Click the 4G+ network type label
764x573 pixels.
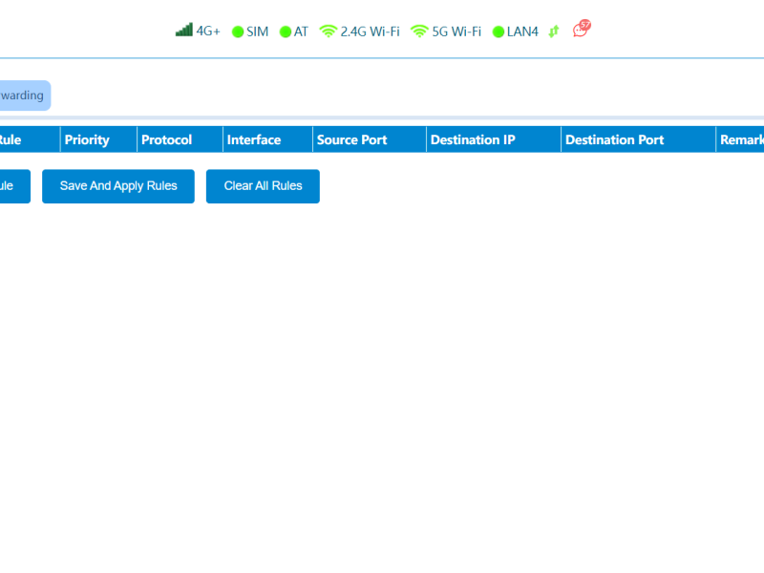(x=208, y=32)
